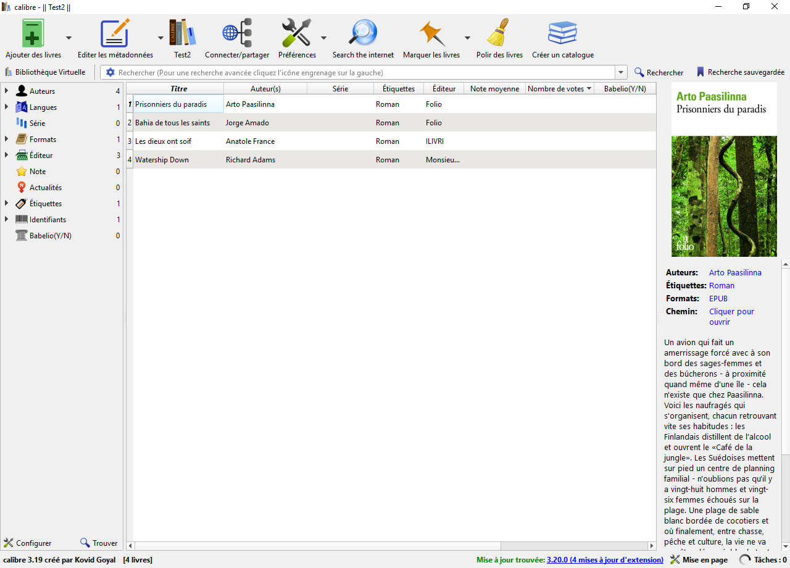The height and width of the screenshot is (568, 790).
Task: Open update link 3.20.0
Action: (605, 560)
